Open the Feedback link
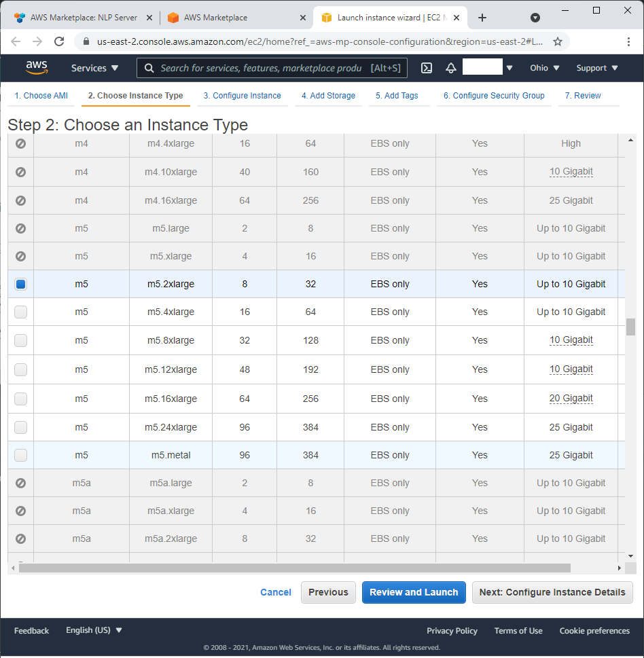 click(x=31, y=631)
